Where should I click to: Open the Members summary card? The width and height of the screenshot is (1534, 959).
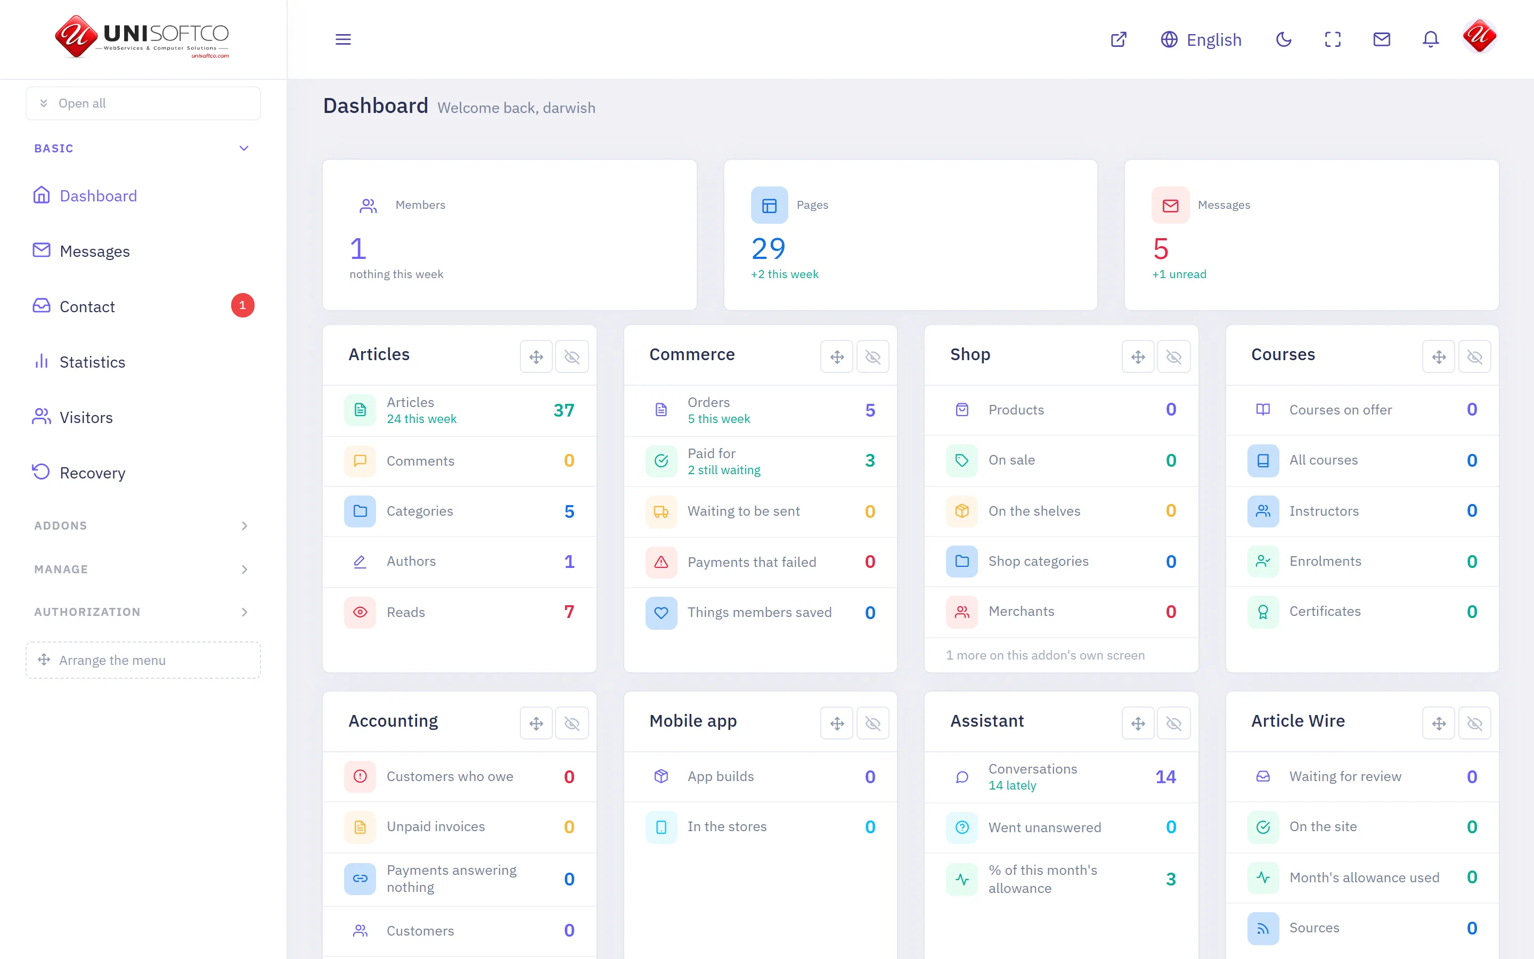(510, 234)
